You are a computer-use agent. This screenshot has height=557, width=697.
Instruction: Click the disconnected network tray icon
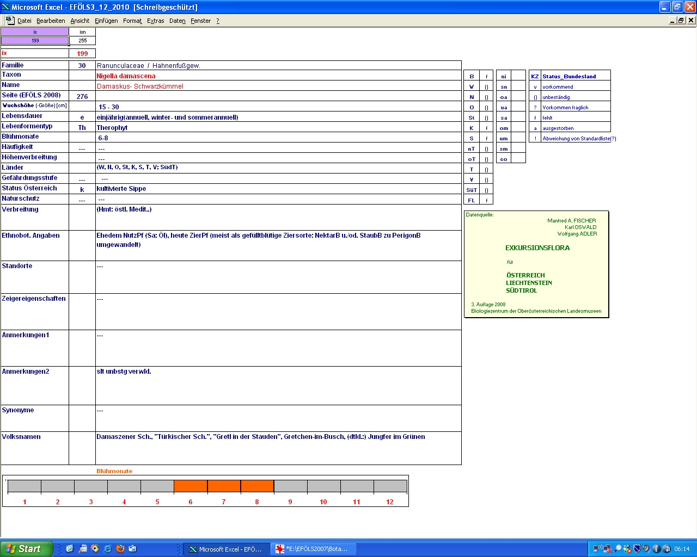click(608, 549)
